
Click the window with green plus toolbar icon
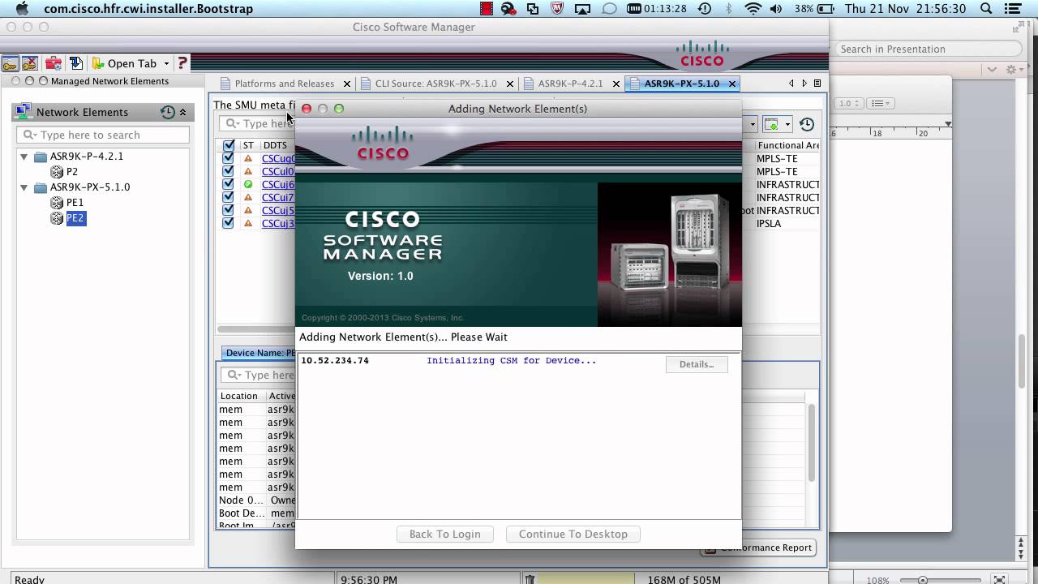771,124
